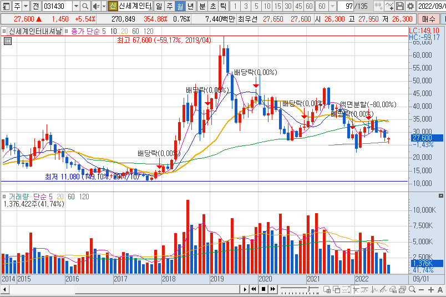446x297 pixels.
Task: Toggle the 주 (weekly) chart period
Action: 169,6
